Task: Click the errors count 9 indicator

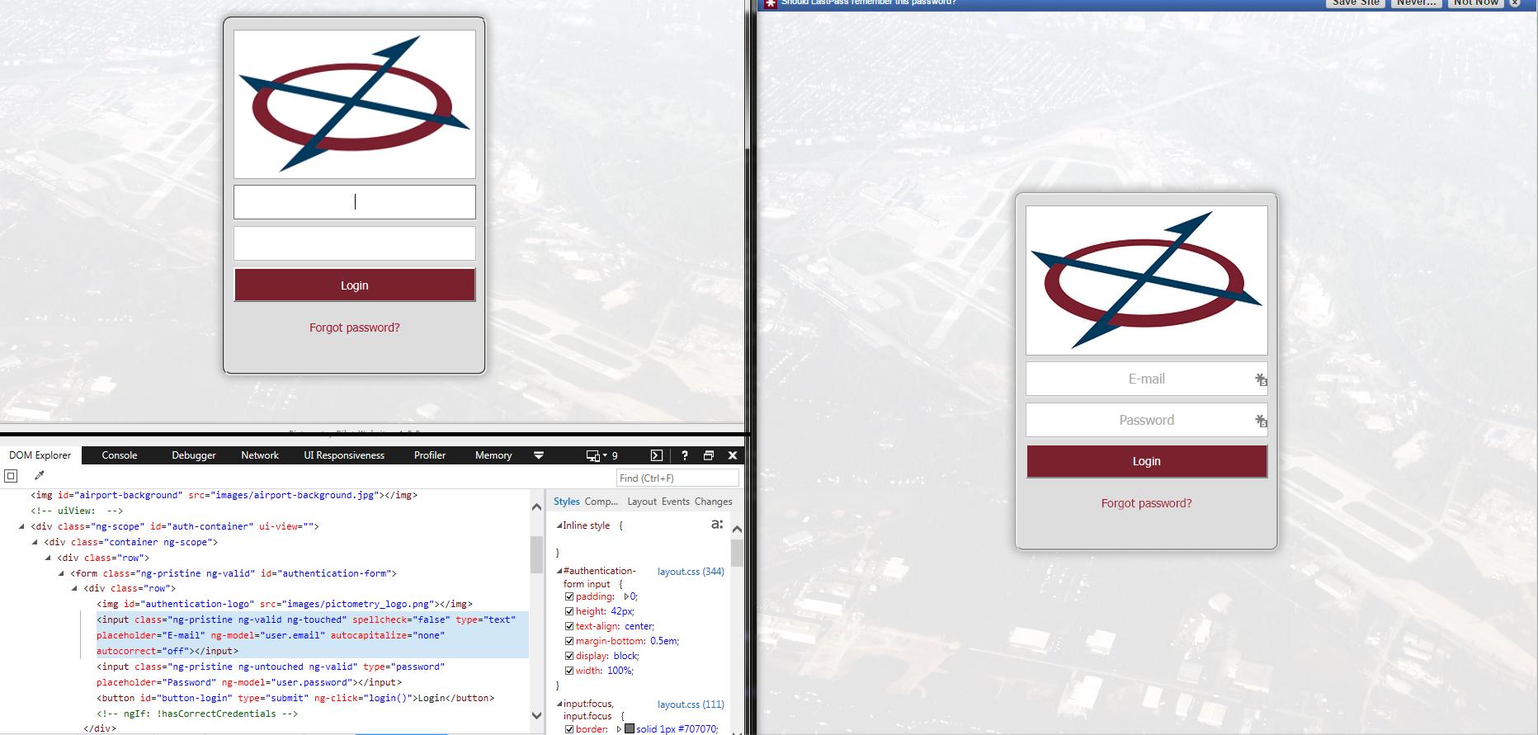Action: coord(615,455)
